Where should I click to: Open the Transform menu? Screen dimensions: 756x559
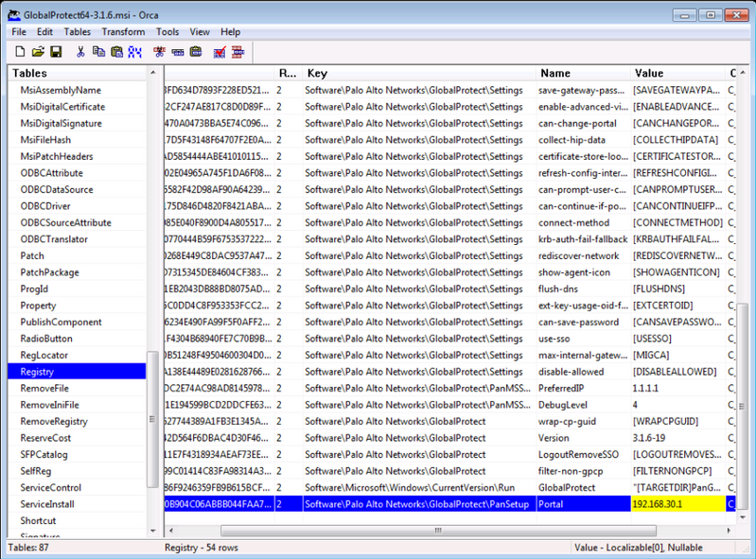click(123, 31)
